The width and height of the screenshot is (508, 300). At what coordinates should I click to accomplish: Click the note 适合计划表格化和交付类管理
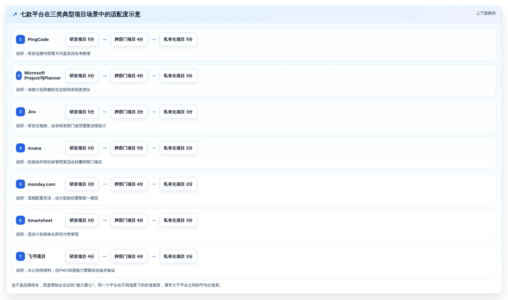coord(53,234)
